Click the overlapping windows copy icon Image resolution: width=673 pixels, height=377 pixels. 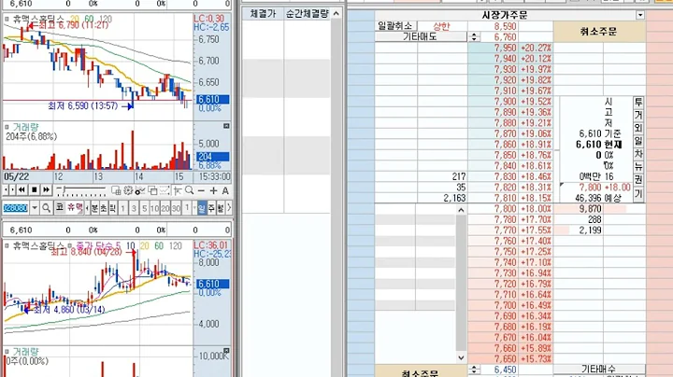pos(152,190)
